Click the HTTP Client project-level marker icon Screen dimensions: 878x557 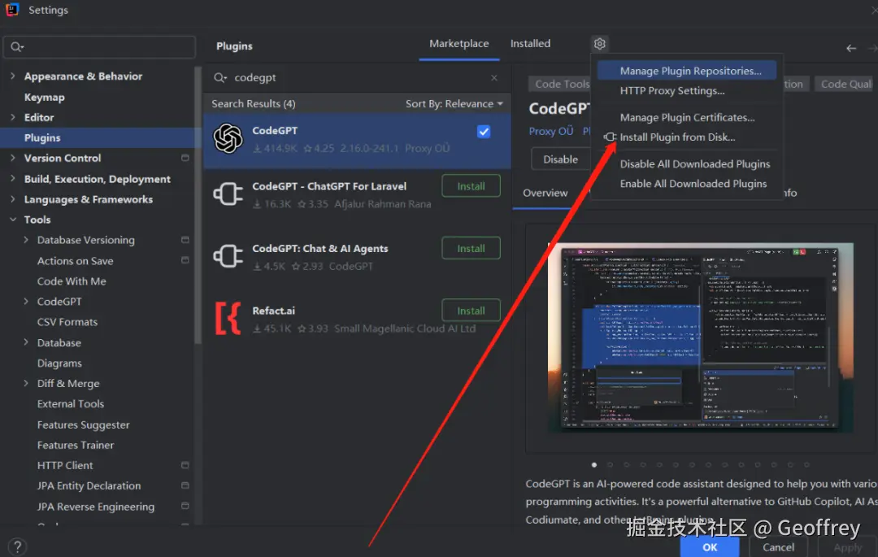point(185,465)
